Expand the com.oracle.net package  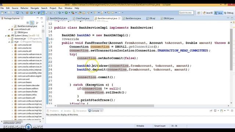click(x=12, y=45)
